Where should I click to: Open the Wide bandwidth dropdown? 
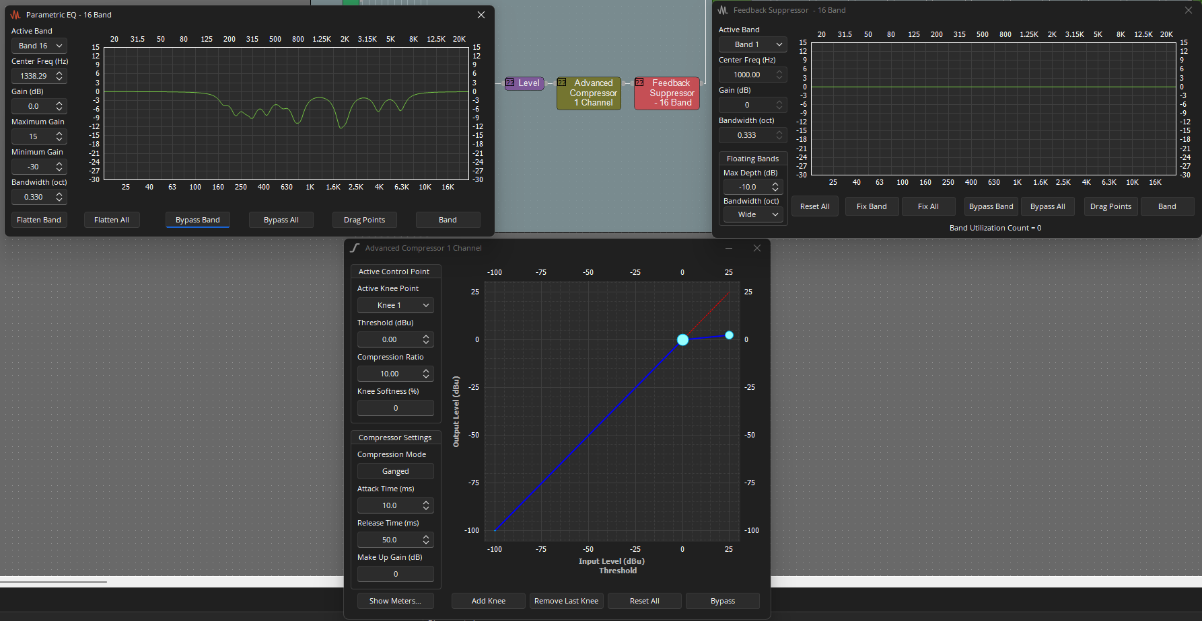tap(752, 214)
